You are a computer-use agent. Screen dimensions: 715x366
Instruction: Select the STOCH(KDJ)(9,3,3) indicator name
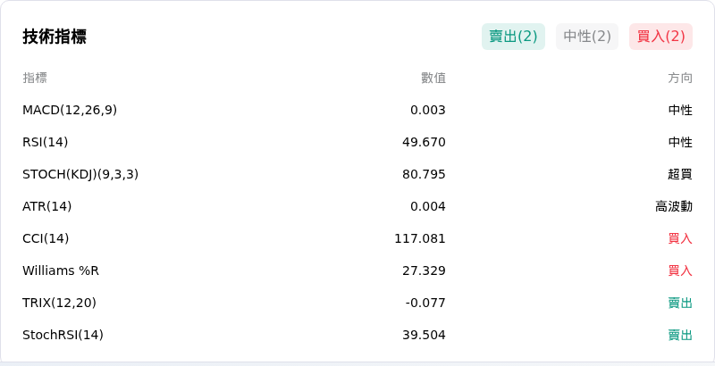pyautogui.click(x=80, y=174)
